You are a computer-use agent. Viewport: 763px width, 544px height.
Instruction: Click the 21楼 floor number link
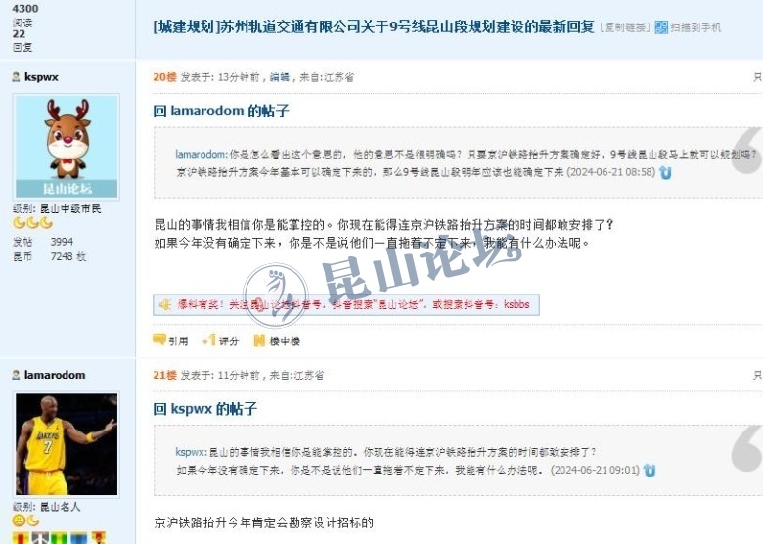pyautogui.click(x=164, y=375)
